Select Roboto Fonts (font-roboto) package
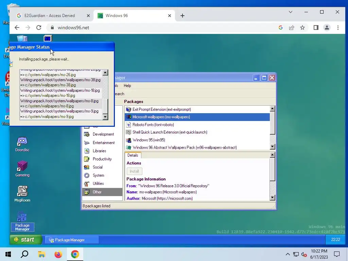The width and height of the screenshot is (348, 261). pyautogui.click(x=197, y=125)
